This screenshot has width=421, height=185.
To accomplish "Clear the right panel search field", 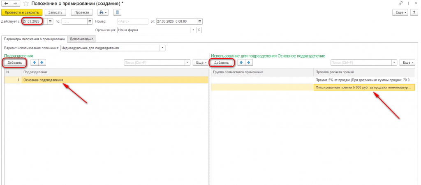I will pyautogui.click(x=394, y=62).
